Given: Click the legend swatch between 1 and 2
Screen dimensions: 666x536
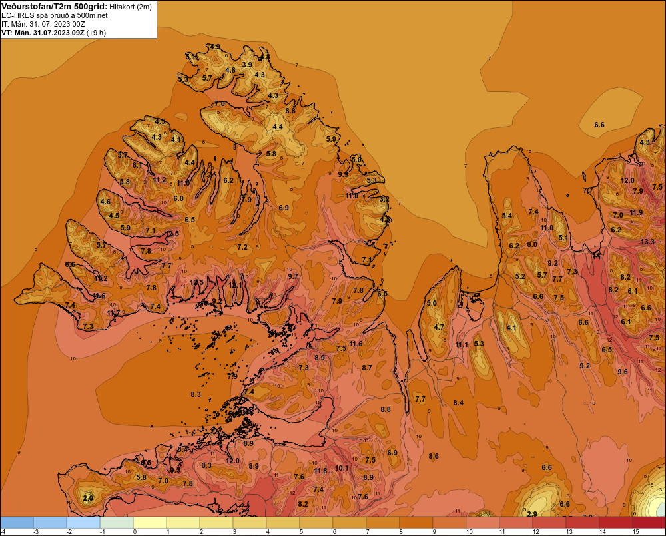Looking at the screenshot, I should (183, 523).
